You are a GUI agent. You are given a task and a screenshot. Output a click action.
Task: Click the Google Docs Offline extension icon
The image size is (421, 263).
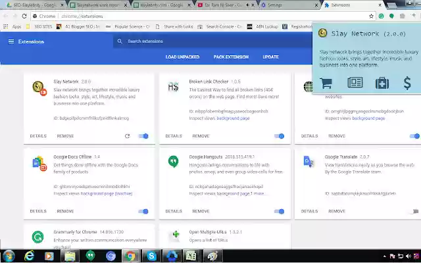[x=39, y=163]
